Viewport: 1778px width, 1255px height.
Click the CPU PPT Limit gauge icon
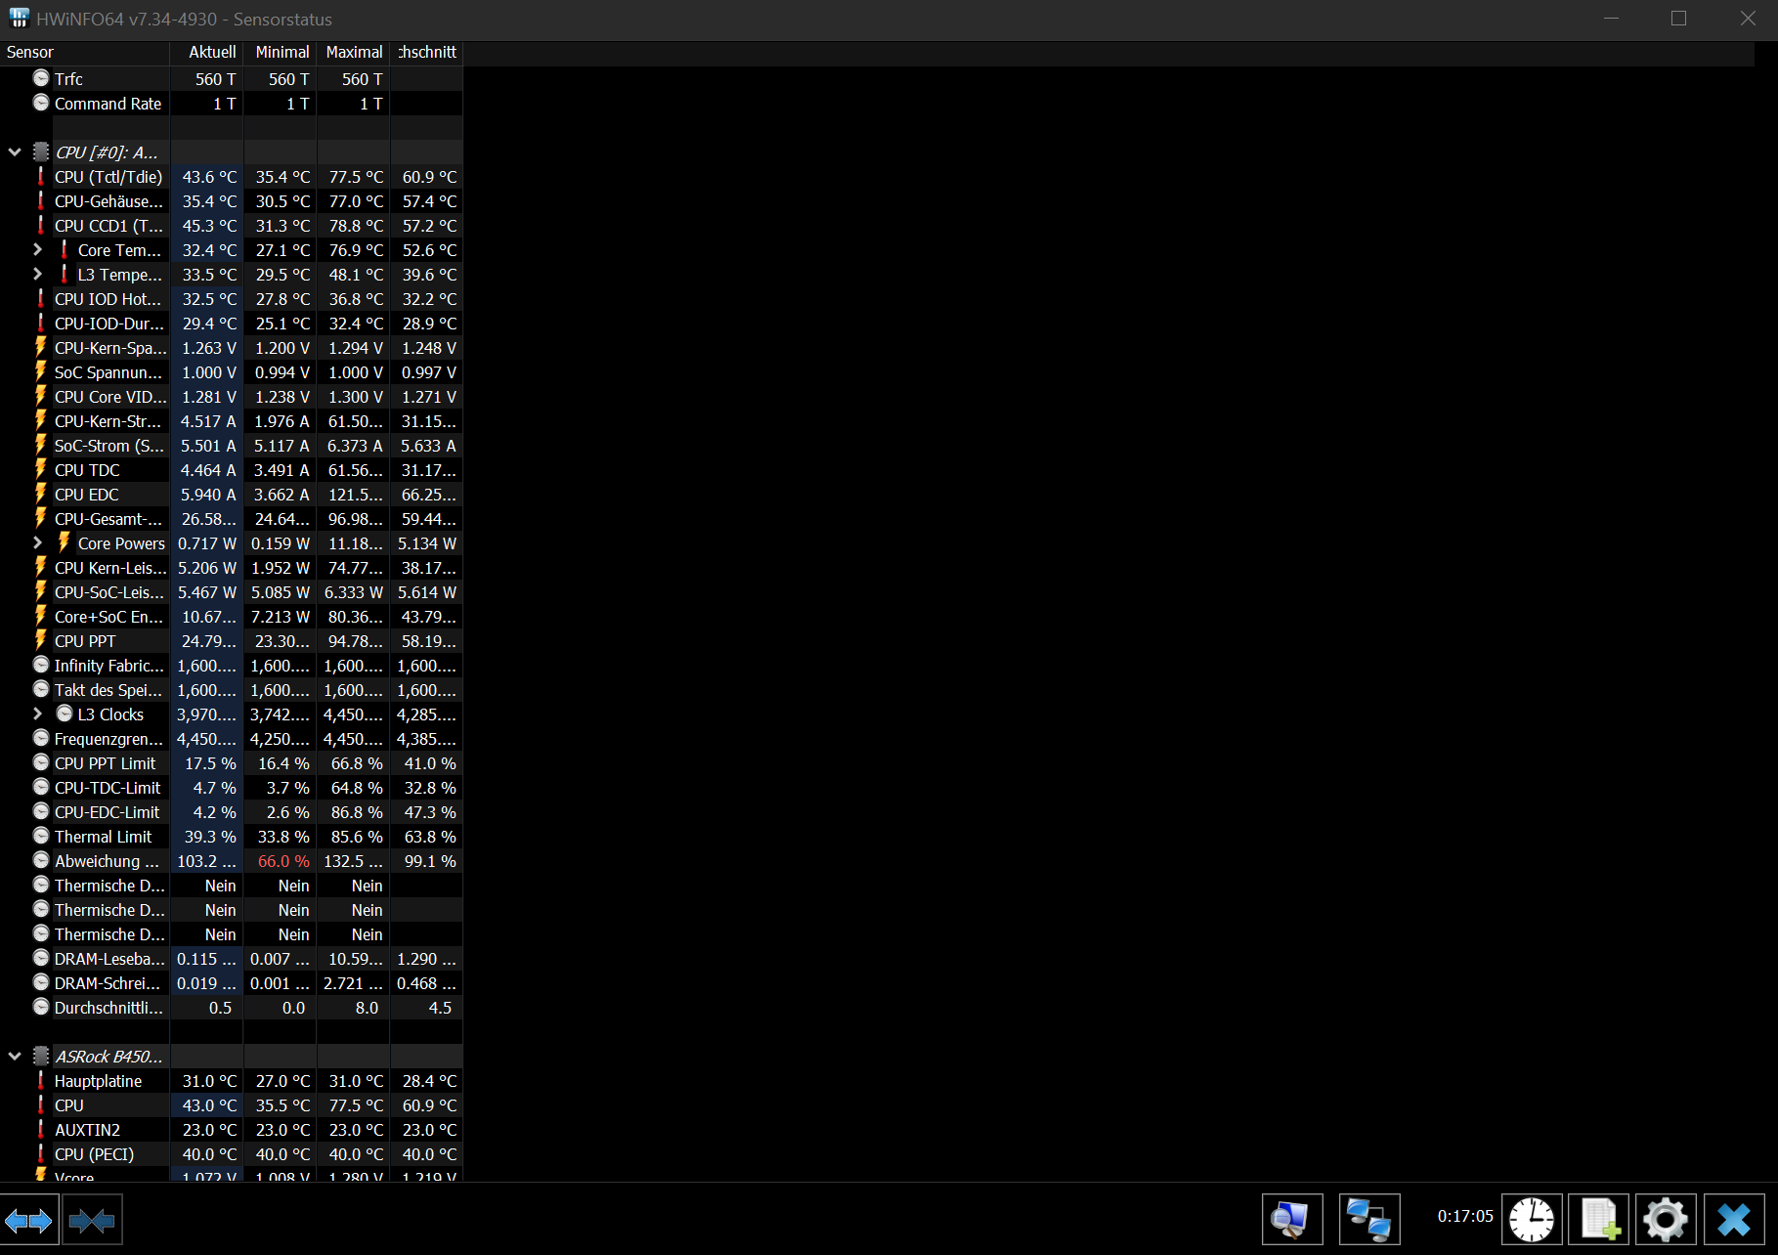click(41, 762)
